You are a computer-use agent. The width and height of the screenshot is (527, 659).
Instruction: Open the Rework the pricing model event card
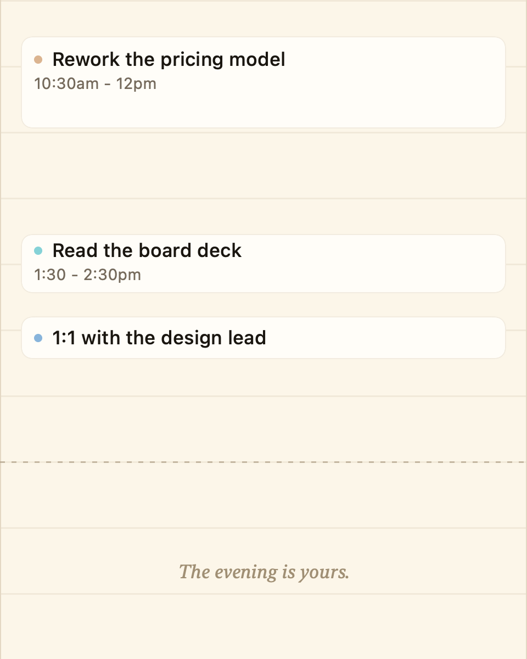(x=263, y=82)
